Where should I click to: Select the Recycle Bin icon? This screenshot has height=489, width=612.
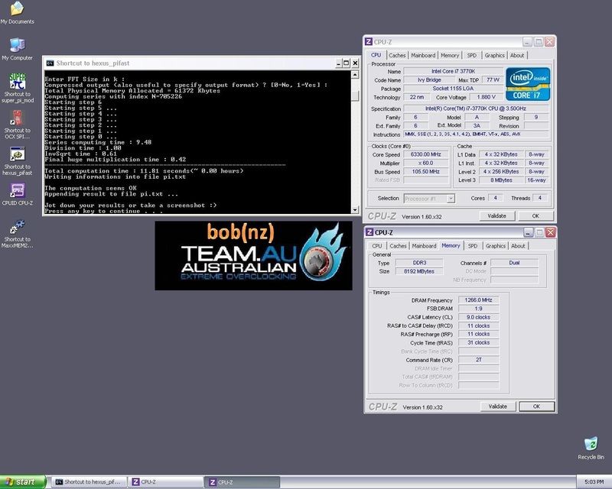coord(590,445)
